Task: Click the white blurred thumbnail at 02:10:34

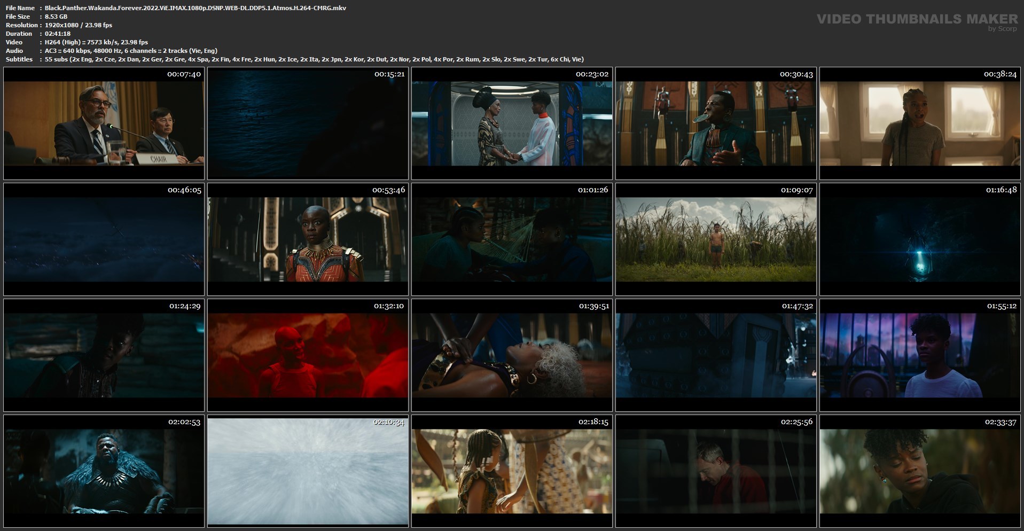Action: pos(308,471)
